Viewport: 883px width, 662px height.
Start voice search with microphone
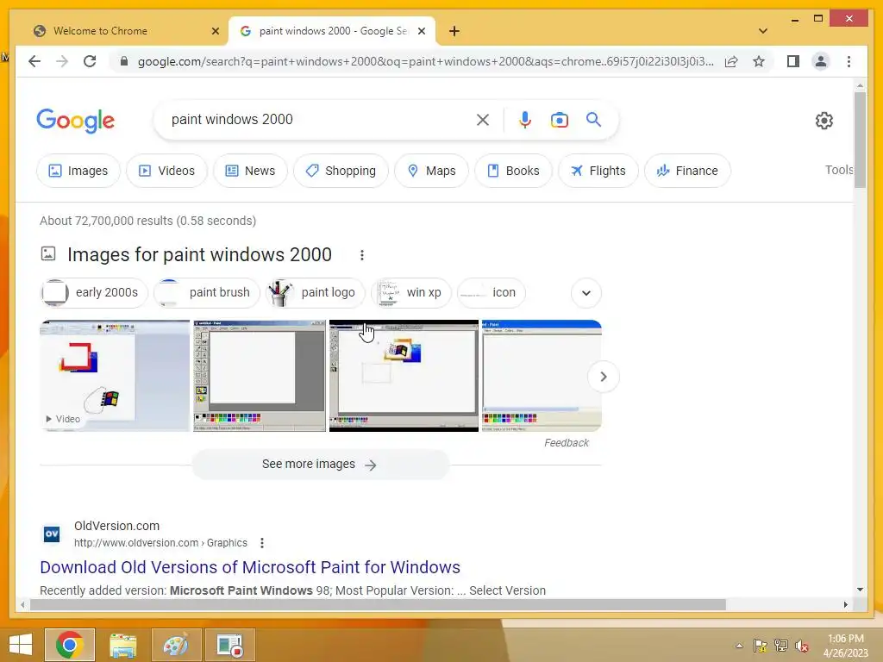coord(525,120)
